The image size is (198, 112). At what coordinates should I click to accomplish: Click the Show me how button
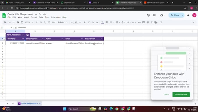(181, 95)
